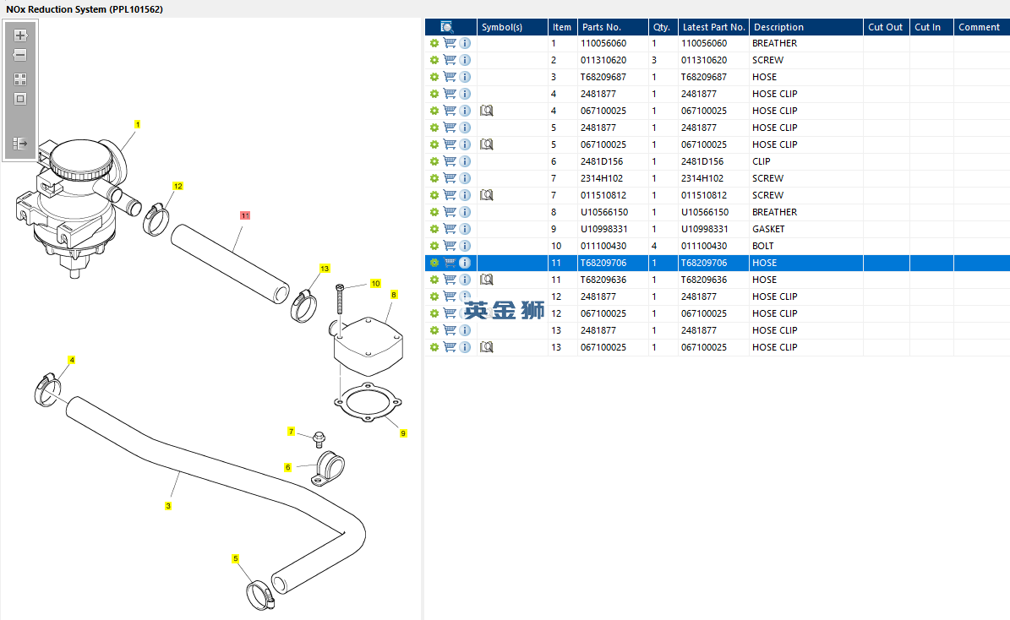Click BOLT description text
Viewport: 1010px width, 620px height.
762,246
